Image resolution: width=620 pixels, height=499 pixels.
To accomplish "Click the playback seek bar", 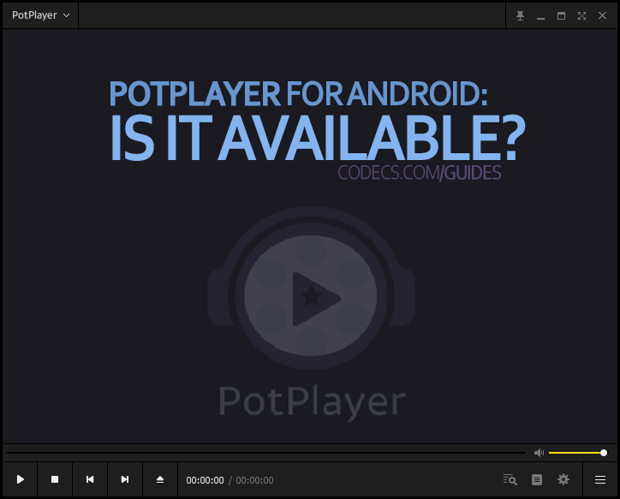I will point(266,453).
